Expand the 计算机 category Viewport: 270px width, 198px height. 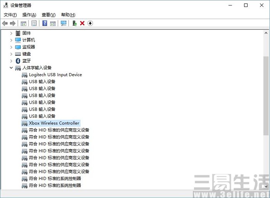pyautogui.click(x=11, y=40)
